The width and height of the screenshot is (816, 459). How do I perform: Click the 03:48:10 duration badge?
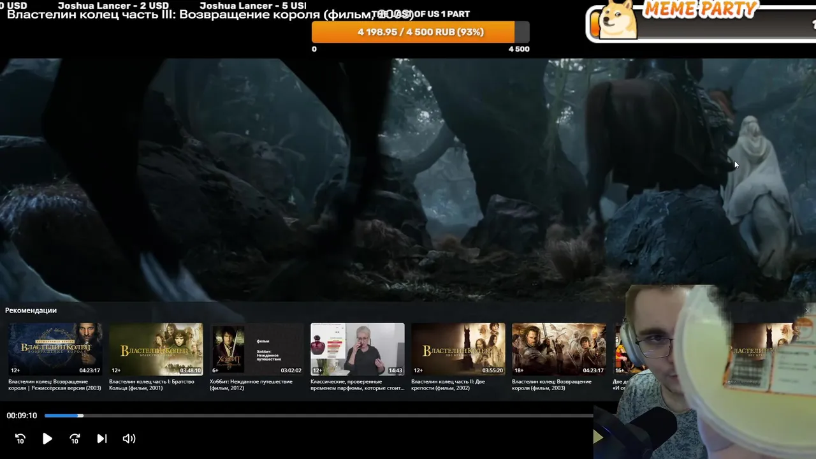click(190, 370)
